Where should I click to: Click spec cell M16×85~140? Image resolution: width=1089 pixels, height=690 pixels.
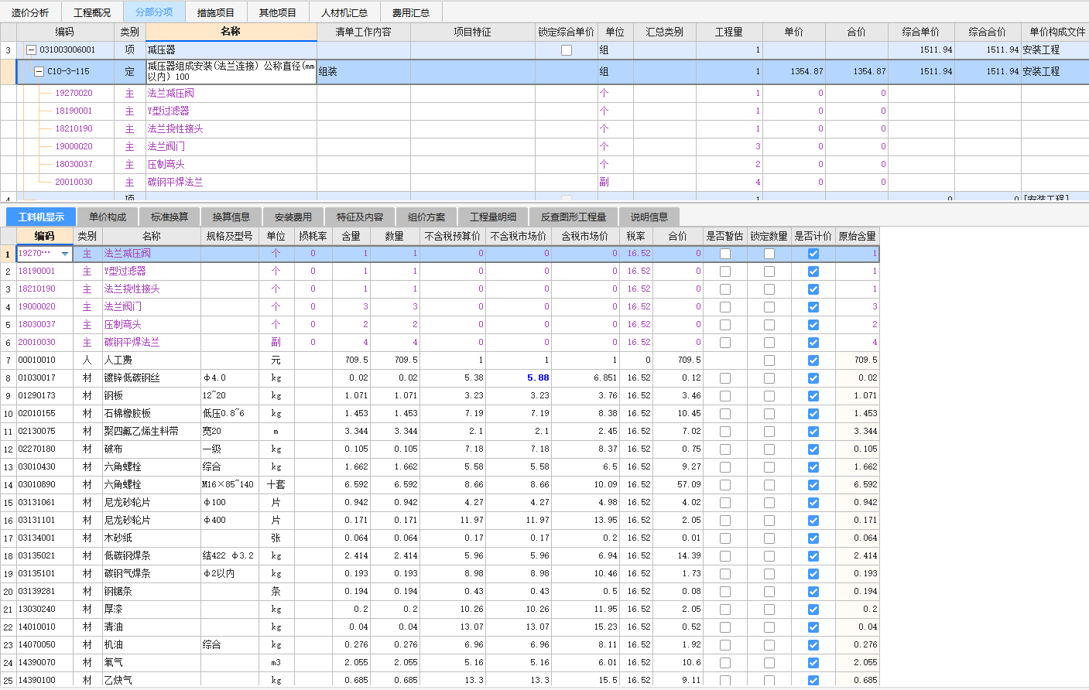(x=229, y=485)
